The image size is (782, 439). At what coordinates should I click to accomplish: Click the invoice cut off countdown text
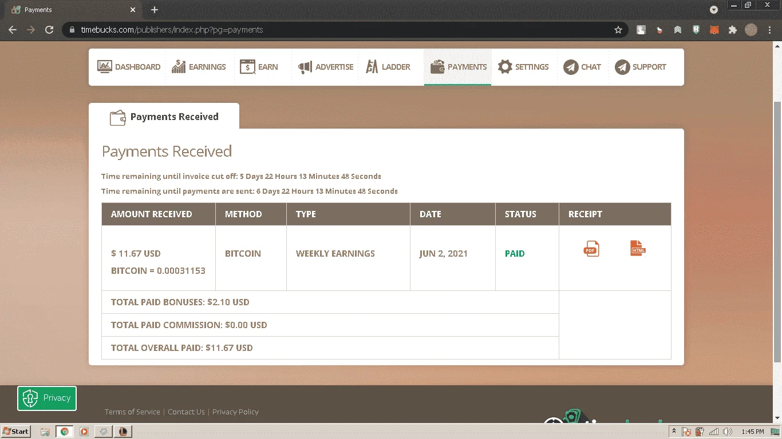pyautogui.click(x=241, y=176)
